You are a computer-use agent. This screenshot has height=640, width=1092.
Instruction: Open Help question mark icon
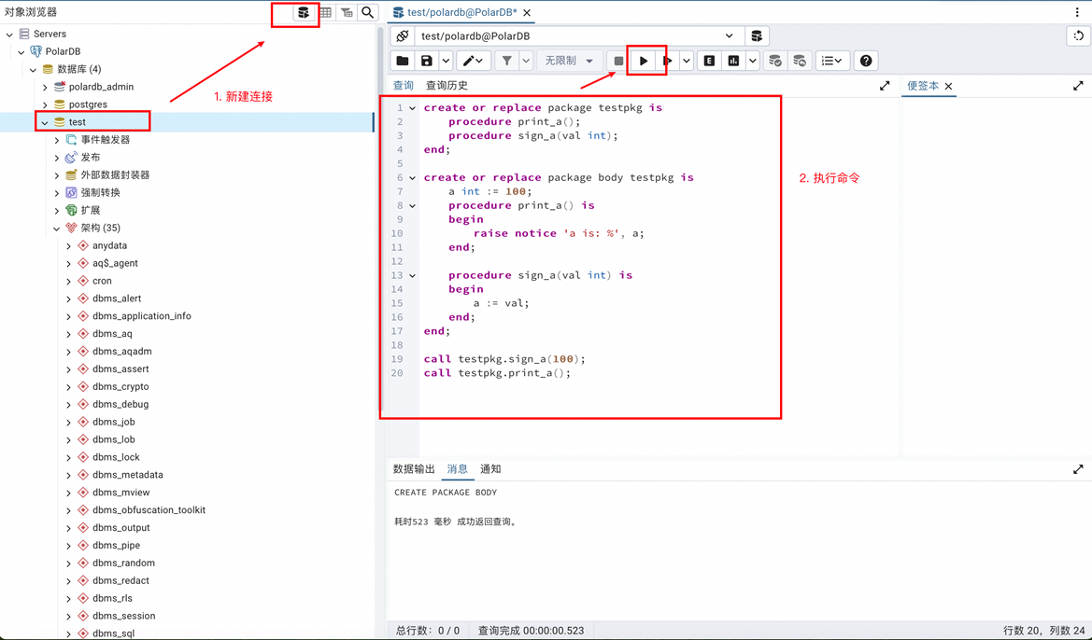pos(866,61)
